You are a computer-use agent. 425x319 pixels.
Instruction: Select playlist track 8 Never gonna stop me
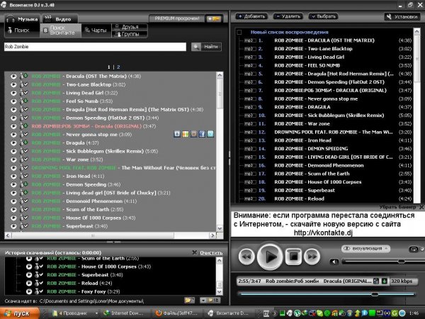point(325,99)
